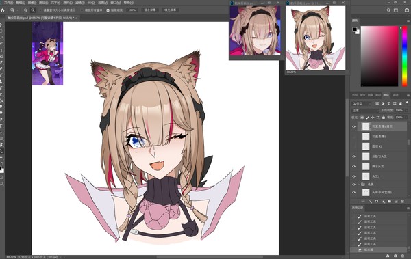Expand the 色调 layer group
Viewport: 411px width, 259px height.
(359, 185)
